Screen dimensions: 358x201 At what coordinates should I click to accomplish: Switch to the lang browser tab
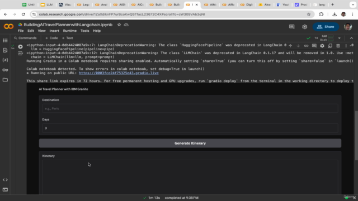click(319, 4)
